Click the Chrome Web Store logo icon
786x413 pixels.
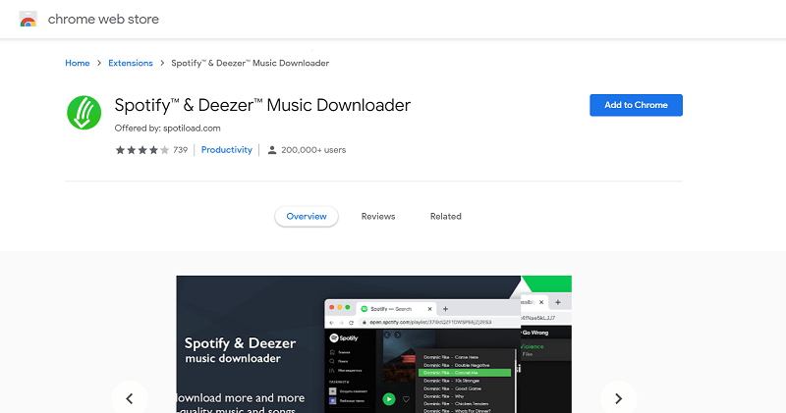[x=28, y=19]
